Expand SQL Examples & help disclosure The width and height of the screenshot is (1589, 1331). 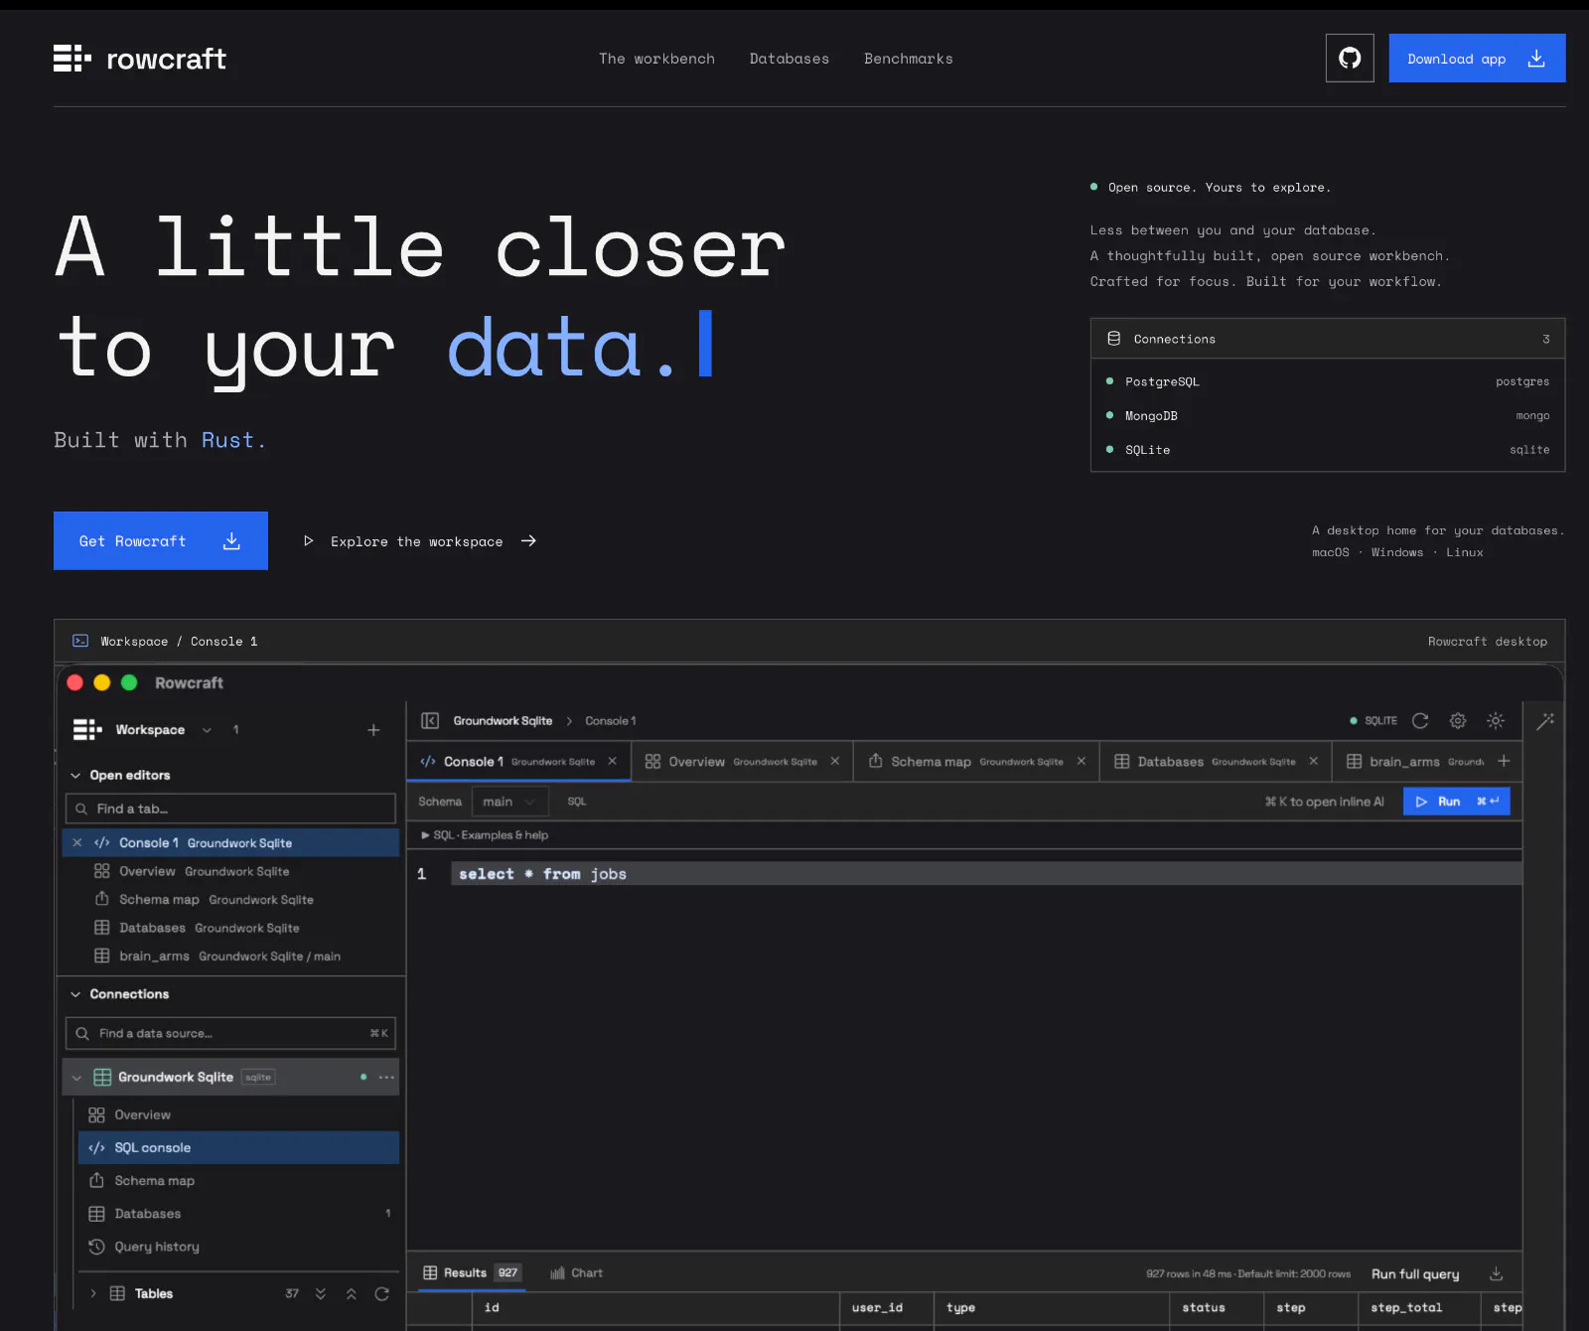485,835
